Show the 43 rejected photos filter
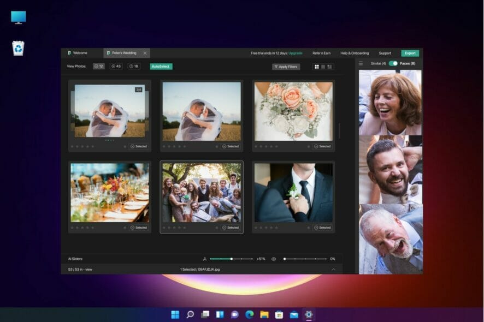The image size is (484, 322). (x=116, y=66)
